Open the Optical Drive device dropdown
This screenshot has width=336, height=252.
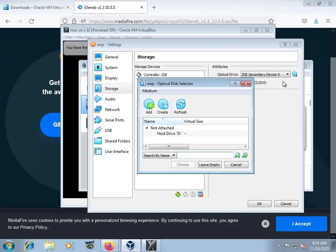pyautogui.click(x=266, y=74)
